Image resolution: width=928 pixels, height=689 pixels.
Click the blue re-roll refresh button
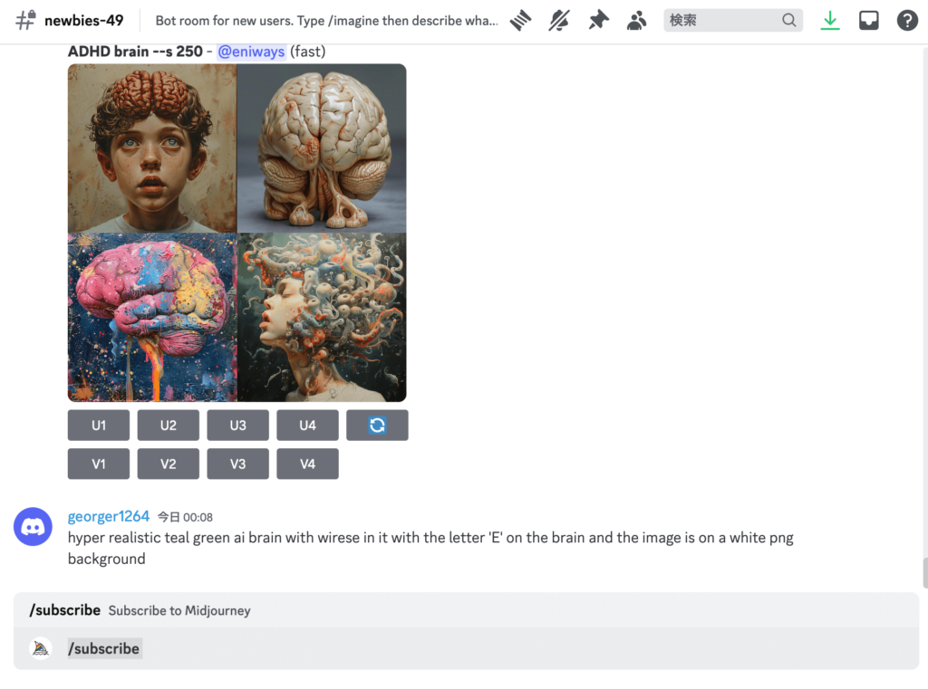click(377, 426)
